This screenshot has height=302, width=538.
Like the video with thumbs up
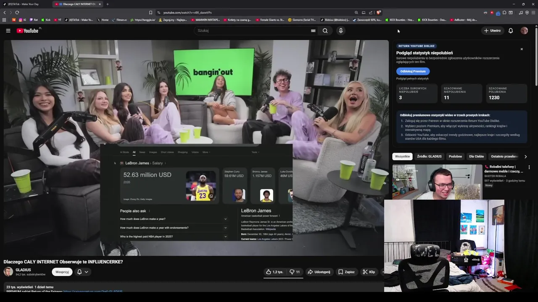(274, 272)
